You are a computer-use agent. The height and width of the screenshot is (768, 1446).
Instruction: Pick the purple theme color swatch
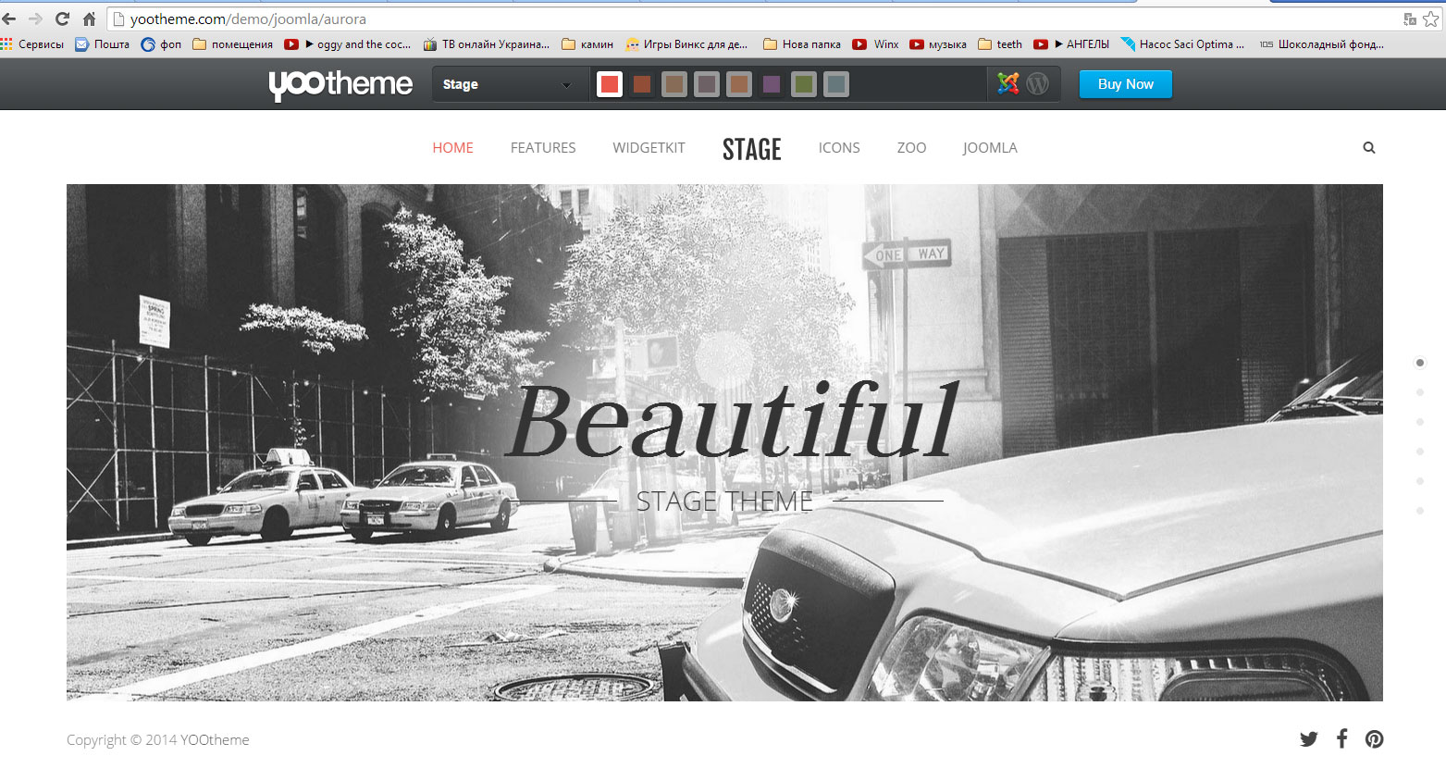[772, 84]
